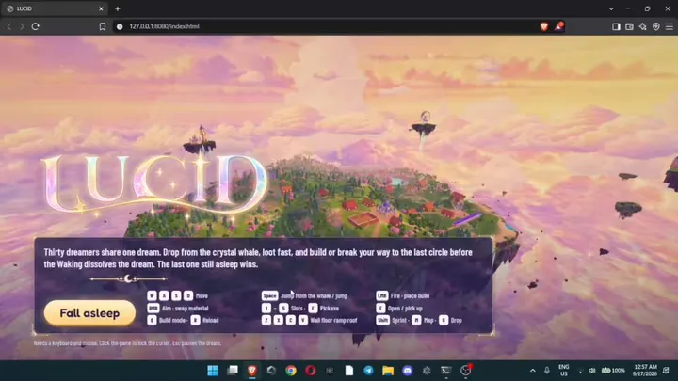Open the Brave Wallet icon

(630, 26)
